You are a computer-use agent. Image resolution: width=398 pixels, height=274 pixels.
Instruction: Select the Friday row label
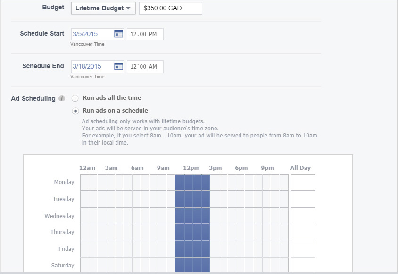[66, 249]
